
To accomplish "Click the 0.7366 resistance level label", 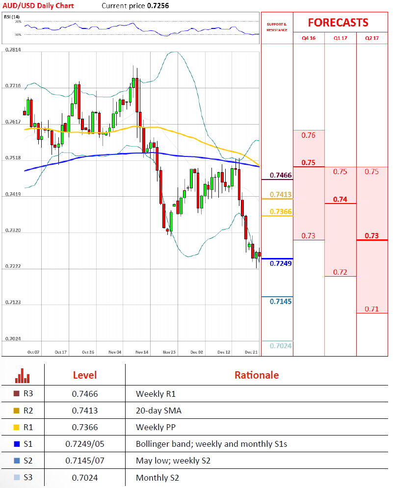I will coord(281,212).
